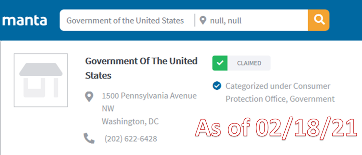362x155 pixels.
Task: Click the "NW" address line
Action: tap(108, 109)
